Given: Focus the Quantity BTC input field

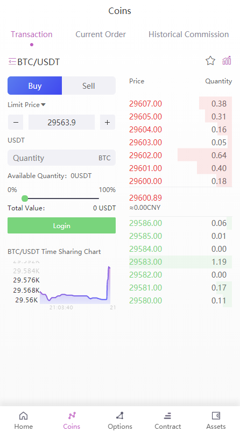Looking at the screenshot, I should click(61, 158).
